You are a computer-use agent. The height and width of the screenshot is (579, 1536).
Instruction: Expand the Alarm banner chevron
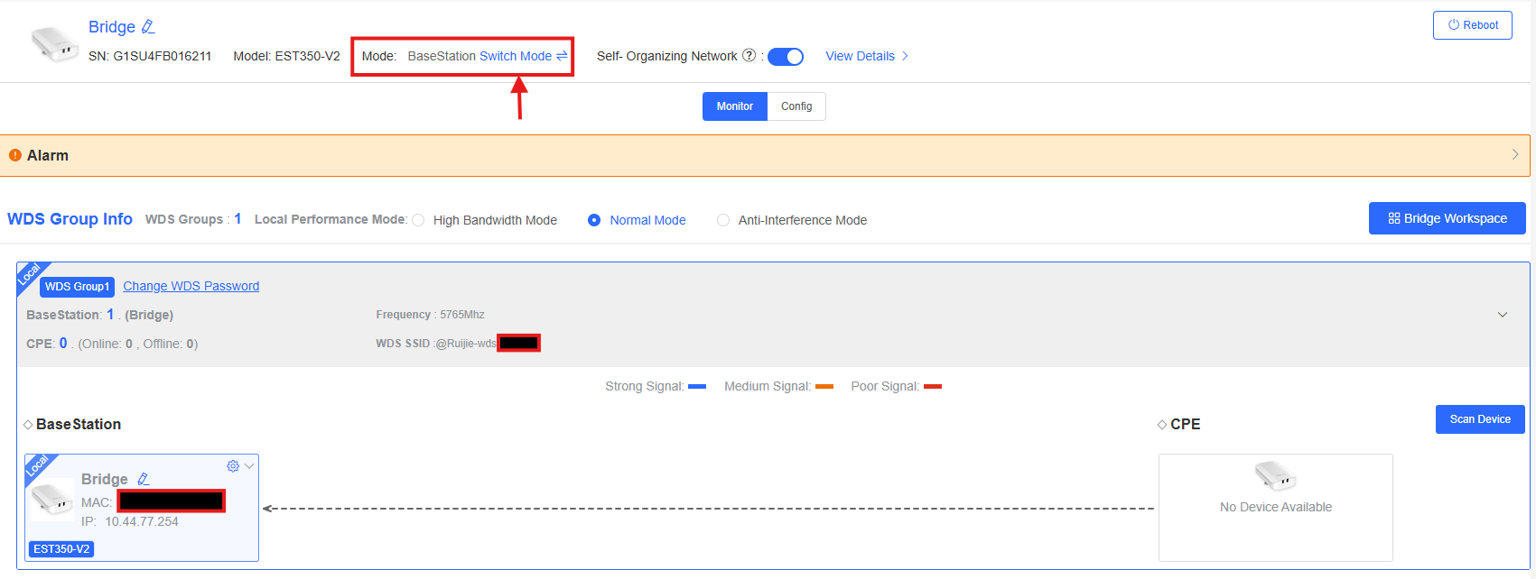[1515, 155]
